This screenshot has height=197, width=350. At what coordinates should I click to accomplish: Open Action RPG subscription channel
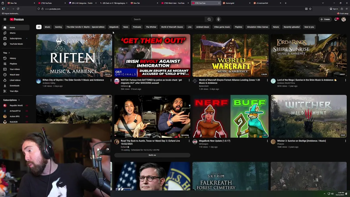click(15, 117)
